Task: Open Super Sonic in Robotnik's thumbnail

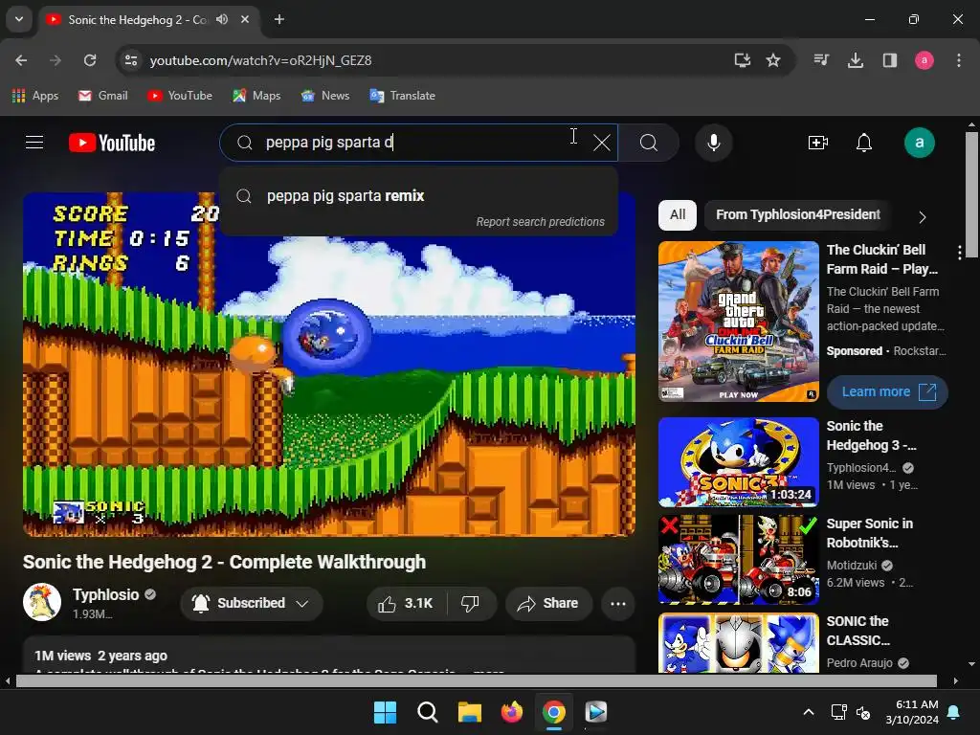Action: pos(738,559)
